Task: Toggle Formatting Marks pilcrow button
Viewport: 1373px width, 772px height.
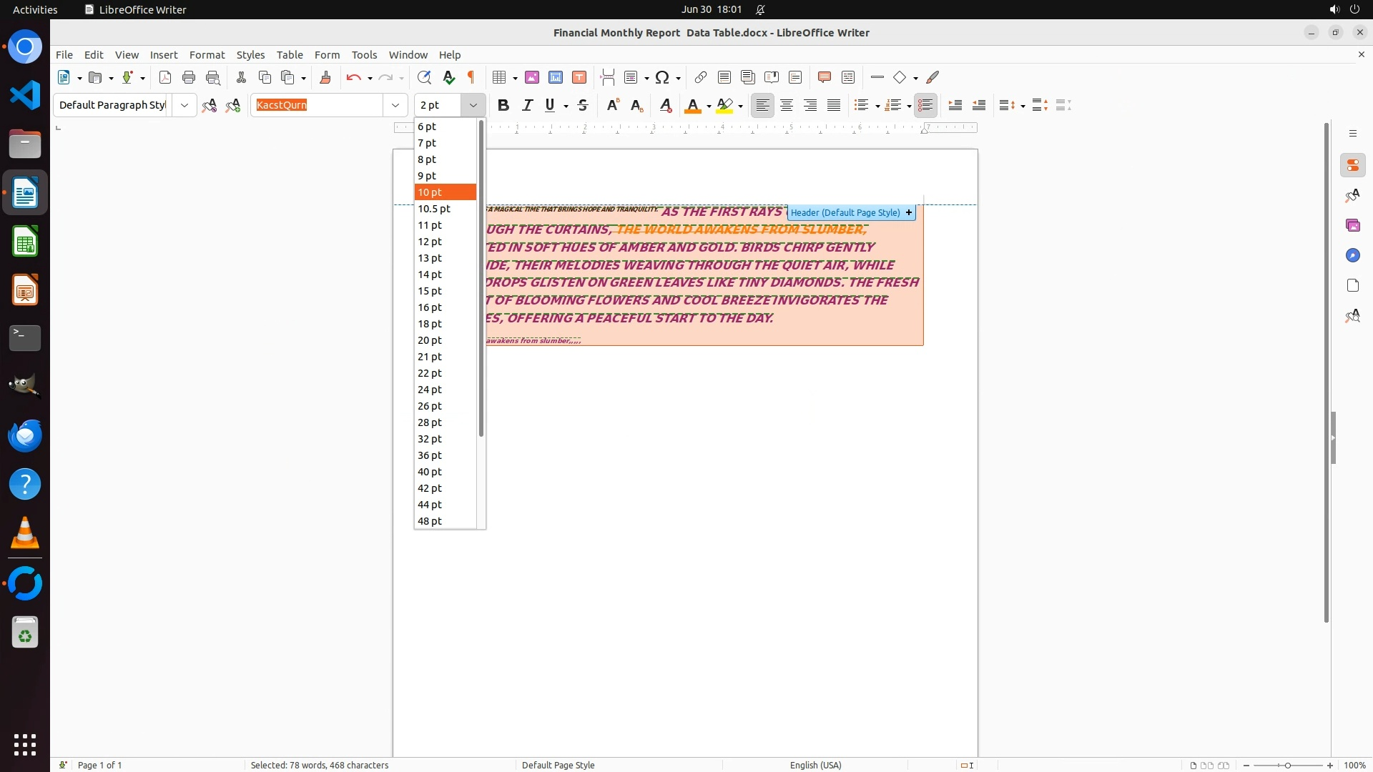Action: pyautogui.click(x=471, y=77)
